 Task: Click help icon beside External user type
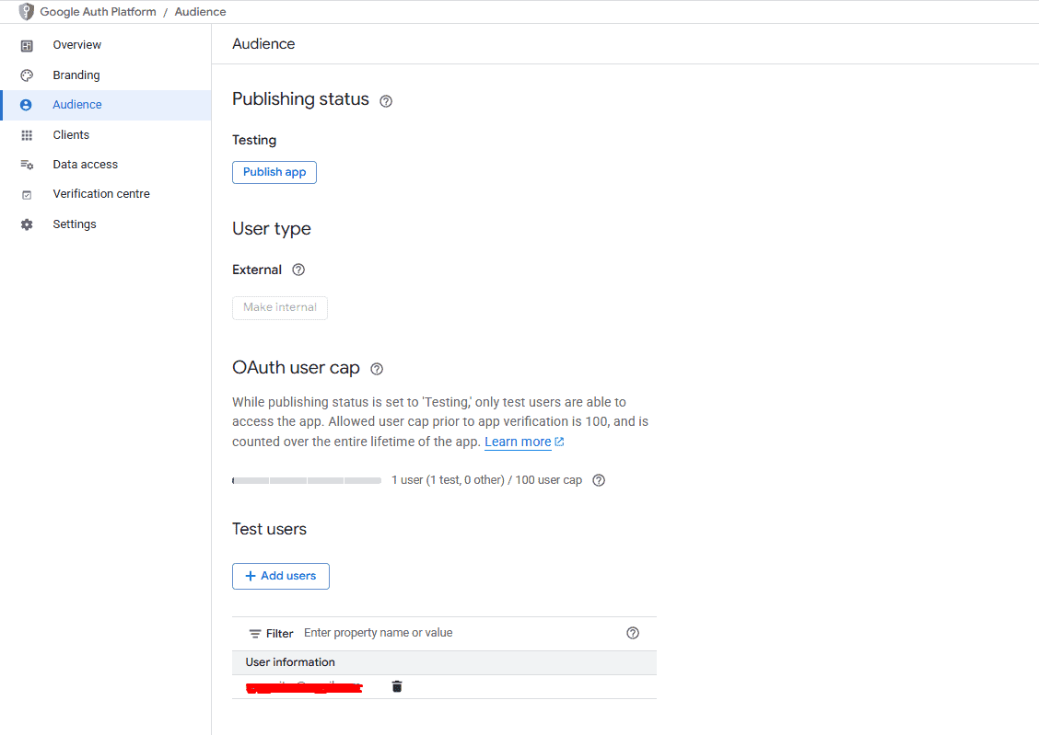(298, 270)
